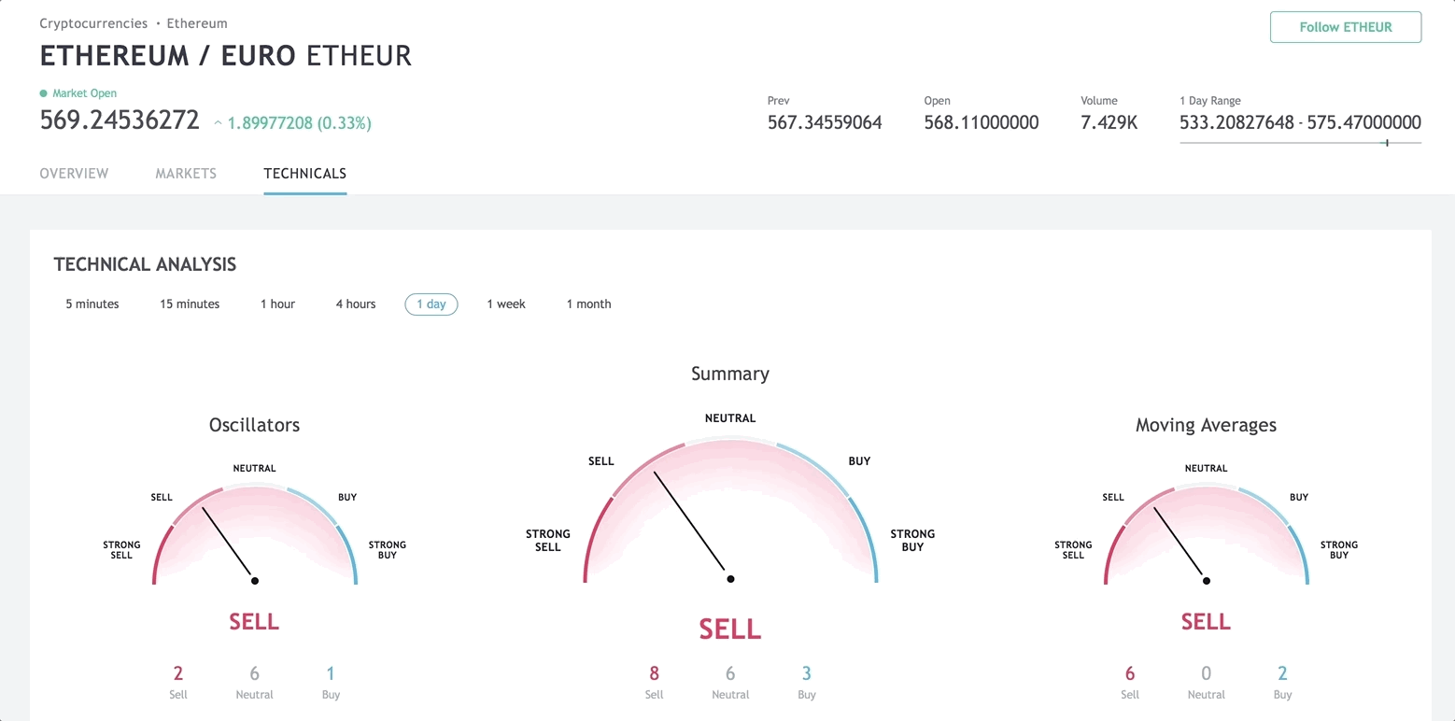The height and width of the screenshot is (721, 1455).
Task: Choose the 15 minutes interval
Action: [190, 304]
